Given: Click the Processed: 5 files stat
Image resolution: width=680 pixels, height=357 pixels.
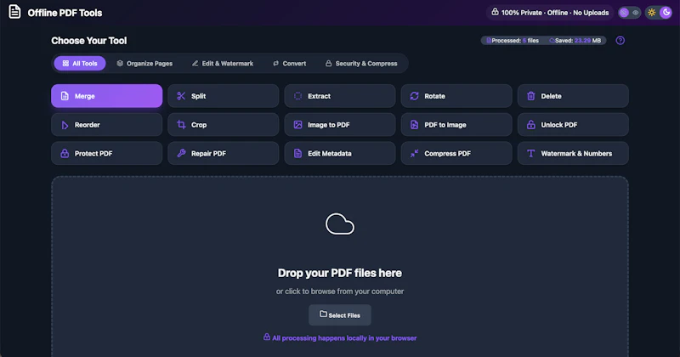Looking at the screenshot, I should [513, 40].
